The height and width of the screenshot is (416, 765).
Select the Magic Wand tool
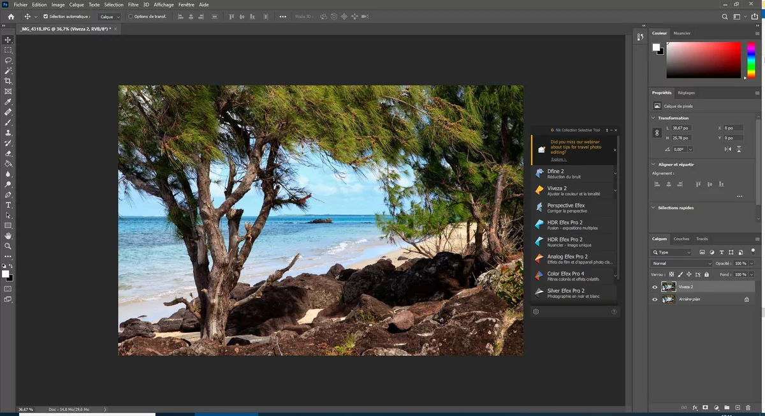coord(8,70)
